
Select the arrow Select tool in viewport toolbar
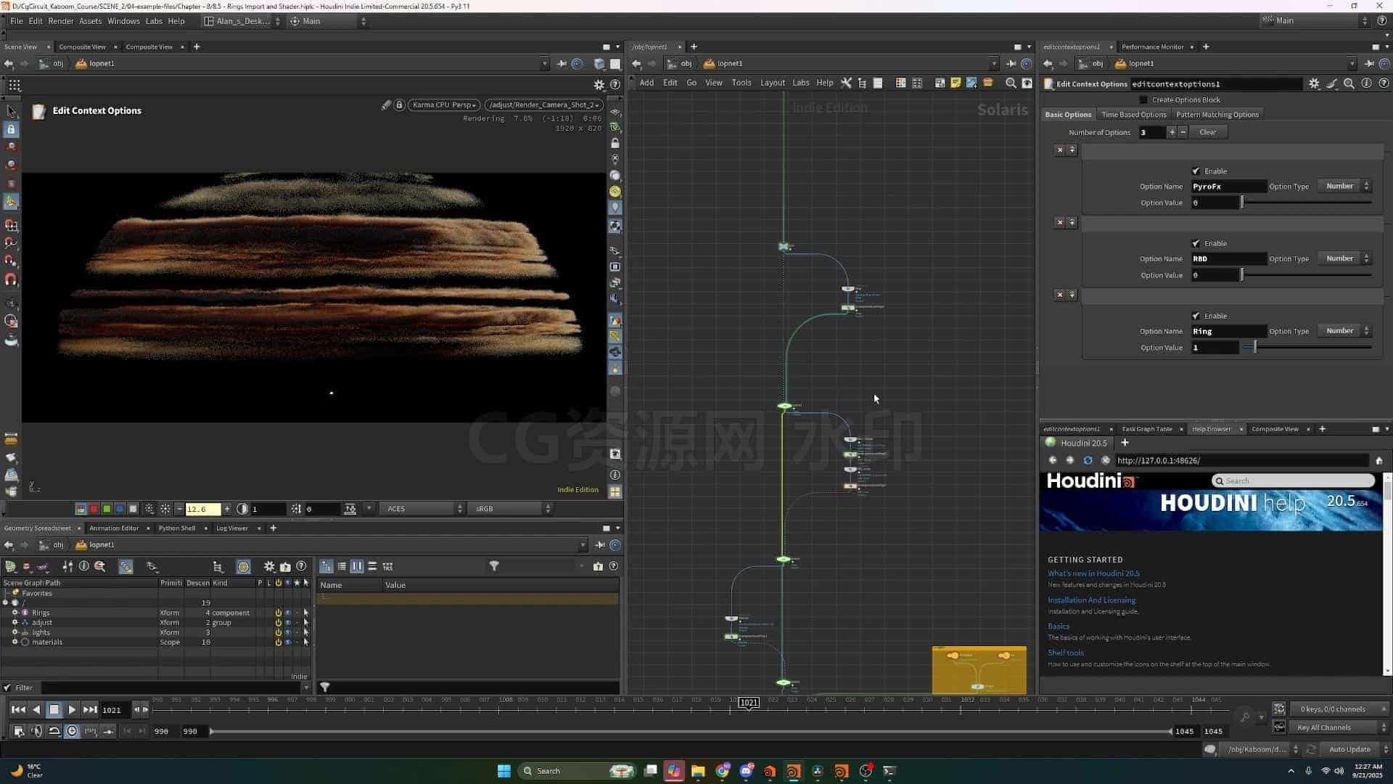pos(11,111)
